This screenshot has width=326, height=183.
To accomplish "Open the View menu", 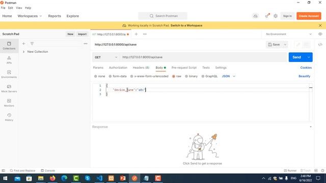I will pyautogui.click(x=19, y=8).
